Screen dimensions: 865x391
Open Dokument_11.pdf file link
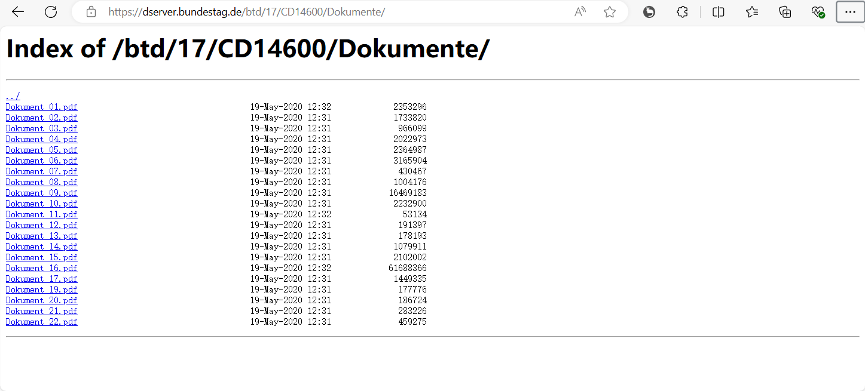pos(41,214)
